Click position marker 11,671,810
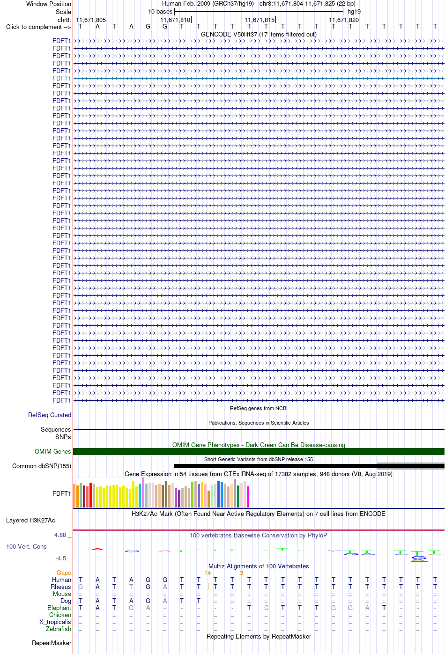 (175, 20)
